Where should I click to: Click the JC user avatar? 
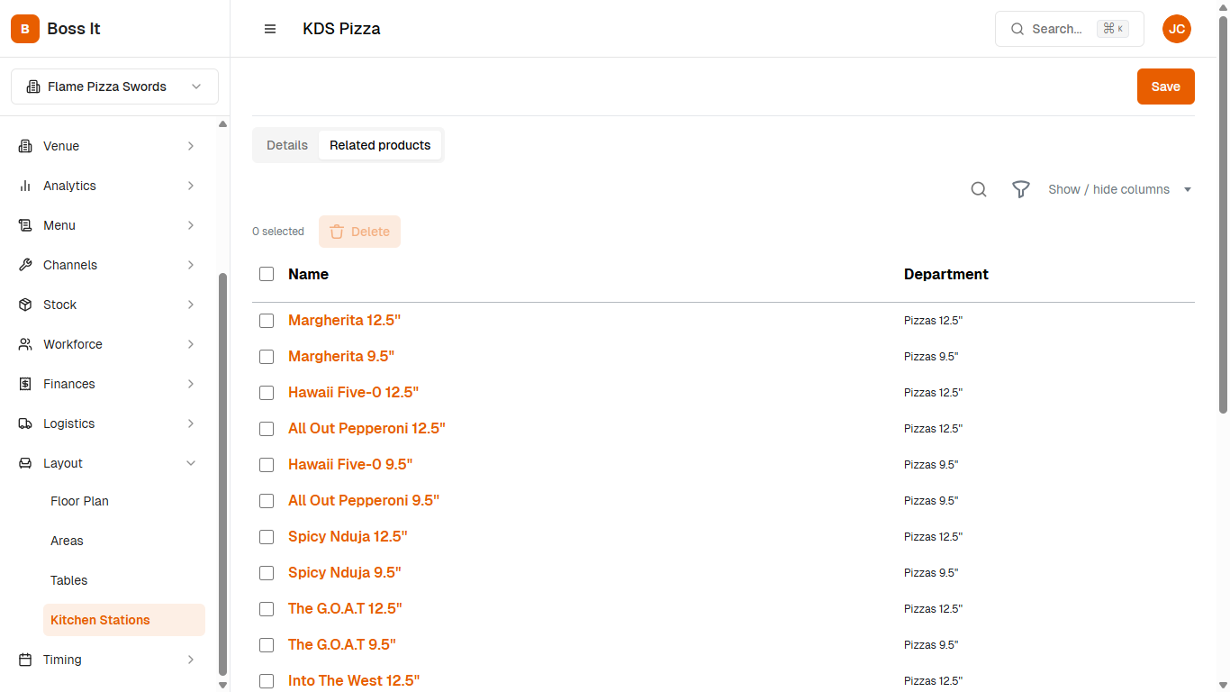[x=1176, y=29]
